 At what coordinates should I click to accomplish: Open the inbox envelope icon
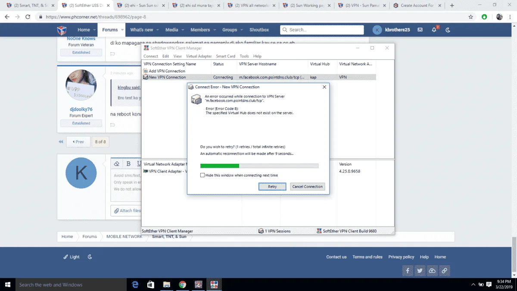click(420, 30)
